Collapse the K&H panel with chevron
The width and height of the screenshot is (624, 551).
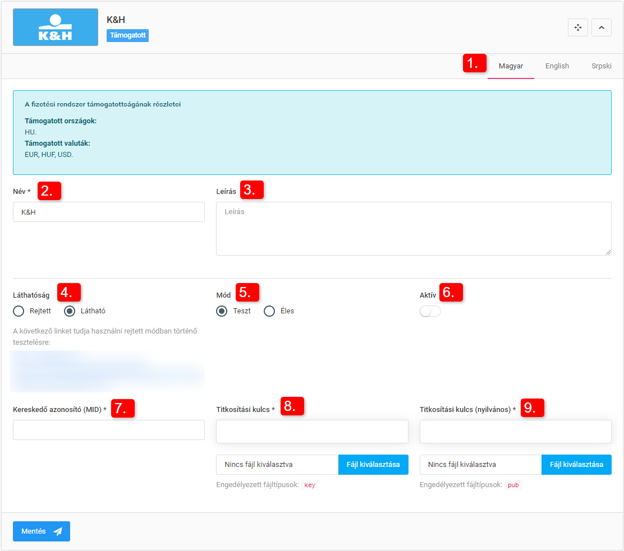(602, 27)
